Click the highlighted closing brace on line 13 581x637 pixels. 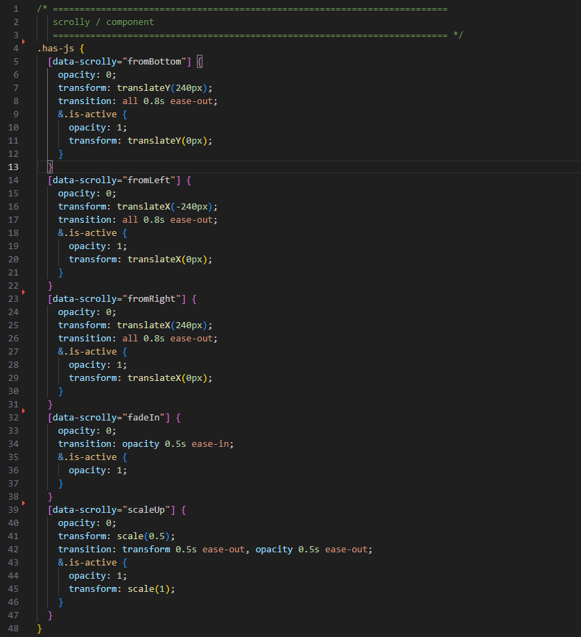tap(50, 167)
